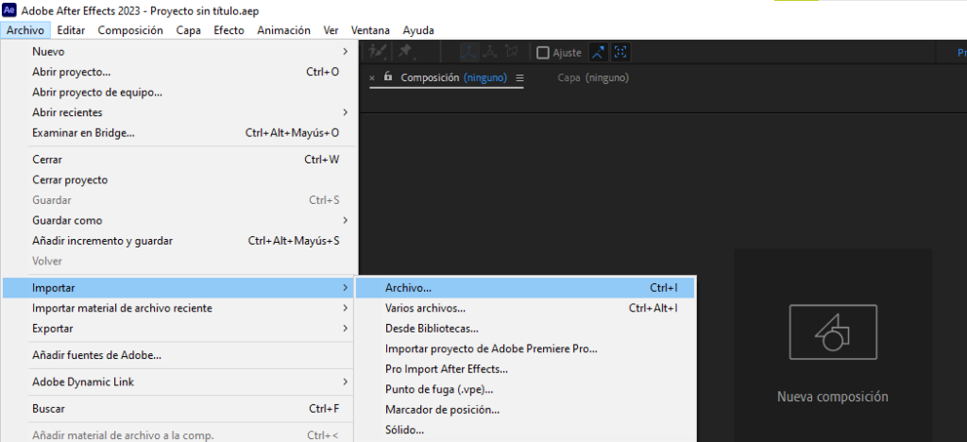Select Añadir fuentes de Adobe...
967x442 pixels.
pyautogui.click(x=179, y=355)
